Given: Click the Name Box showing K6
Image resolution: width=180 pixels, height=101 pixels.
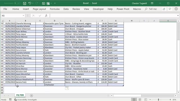Looking at the screenshot, I should point(12,16).
